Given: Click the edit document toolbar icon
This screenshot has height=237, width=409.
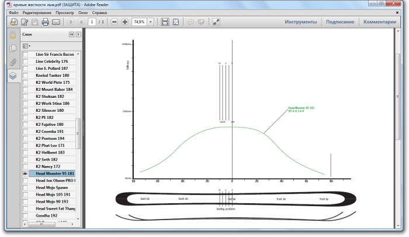Looking at the screenshot, I should click(x=25, y=22).
